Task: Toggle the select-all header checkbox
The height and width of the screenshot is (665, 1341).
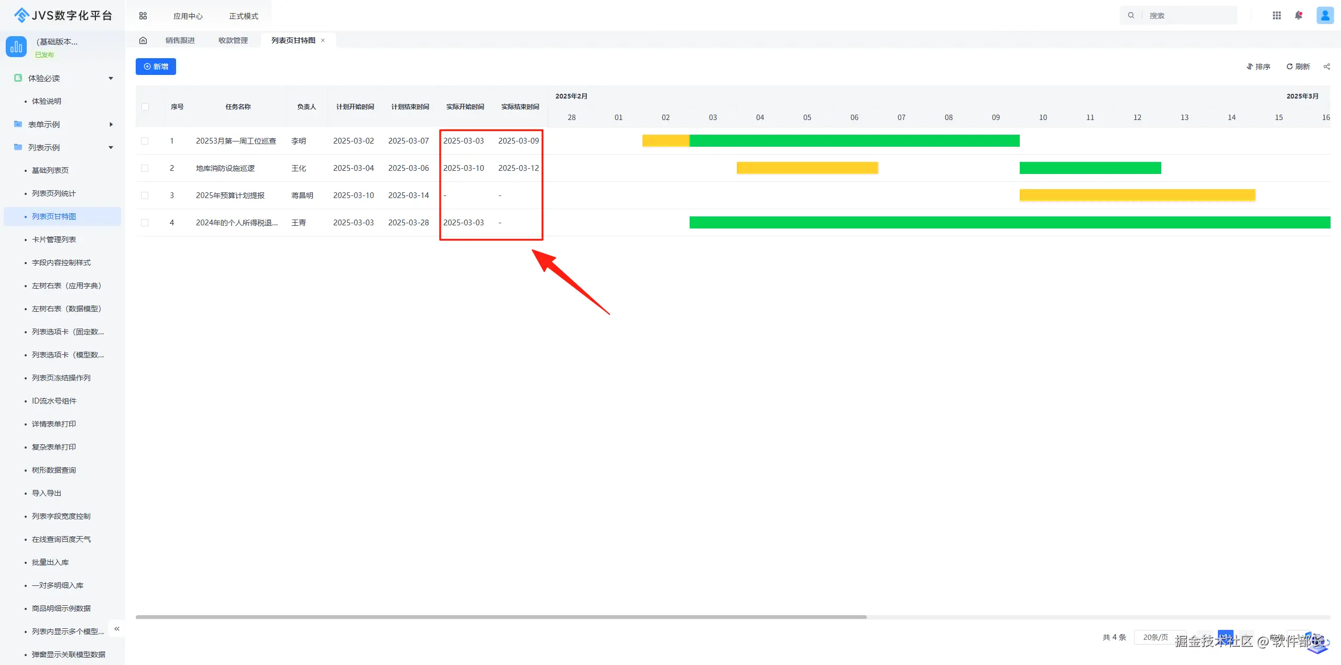Action: [145, 107]
